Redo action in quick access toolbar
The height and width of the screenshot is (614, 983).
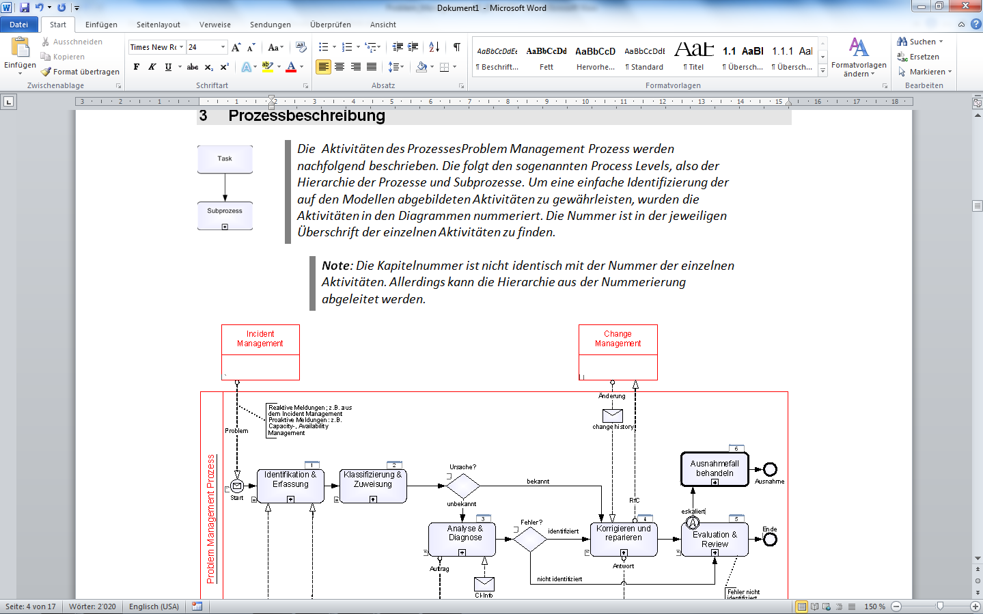[x=61, y=8]
